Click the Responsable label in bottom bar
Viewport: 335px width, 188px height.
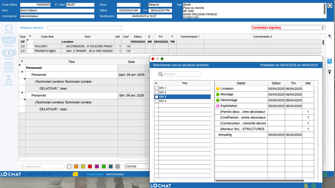(95, 174)
